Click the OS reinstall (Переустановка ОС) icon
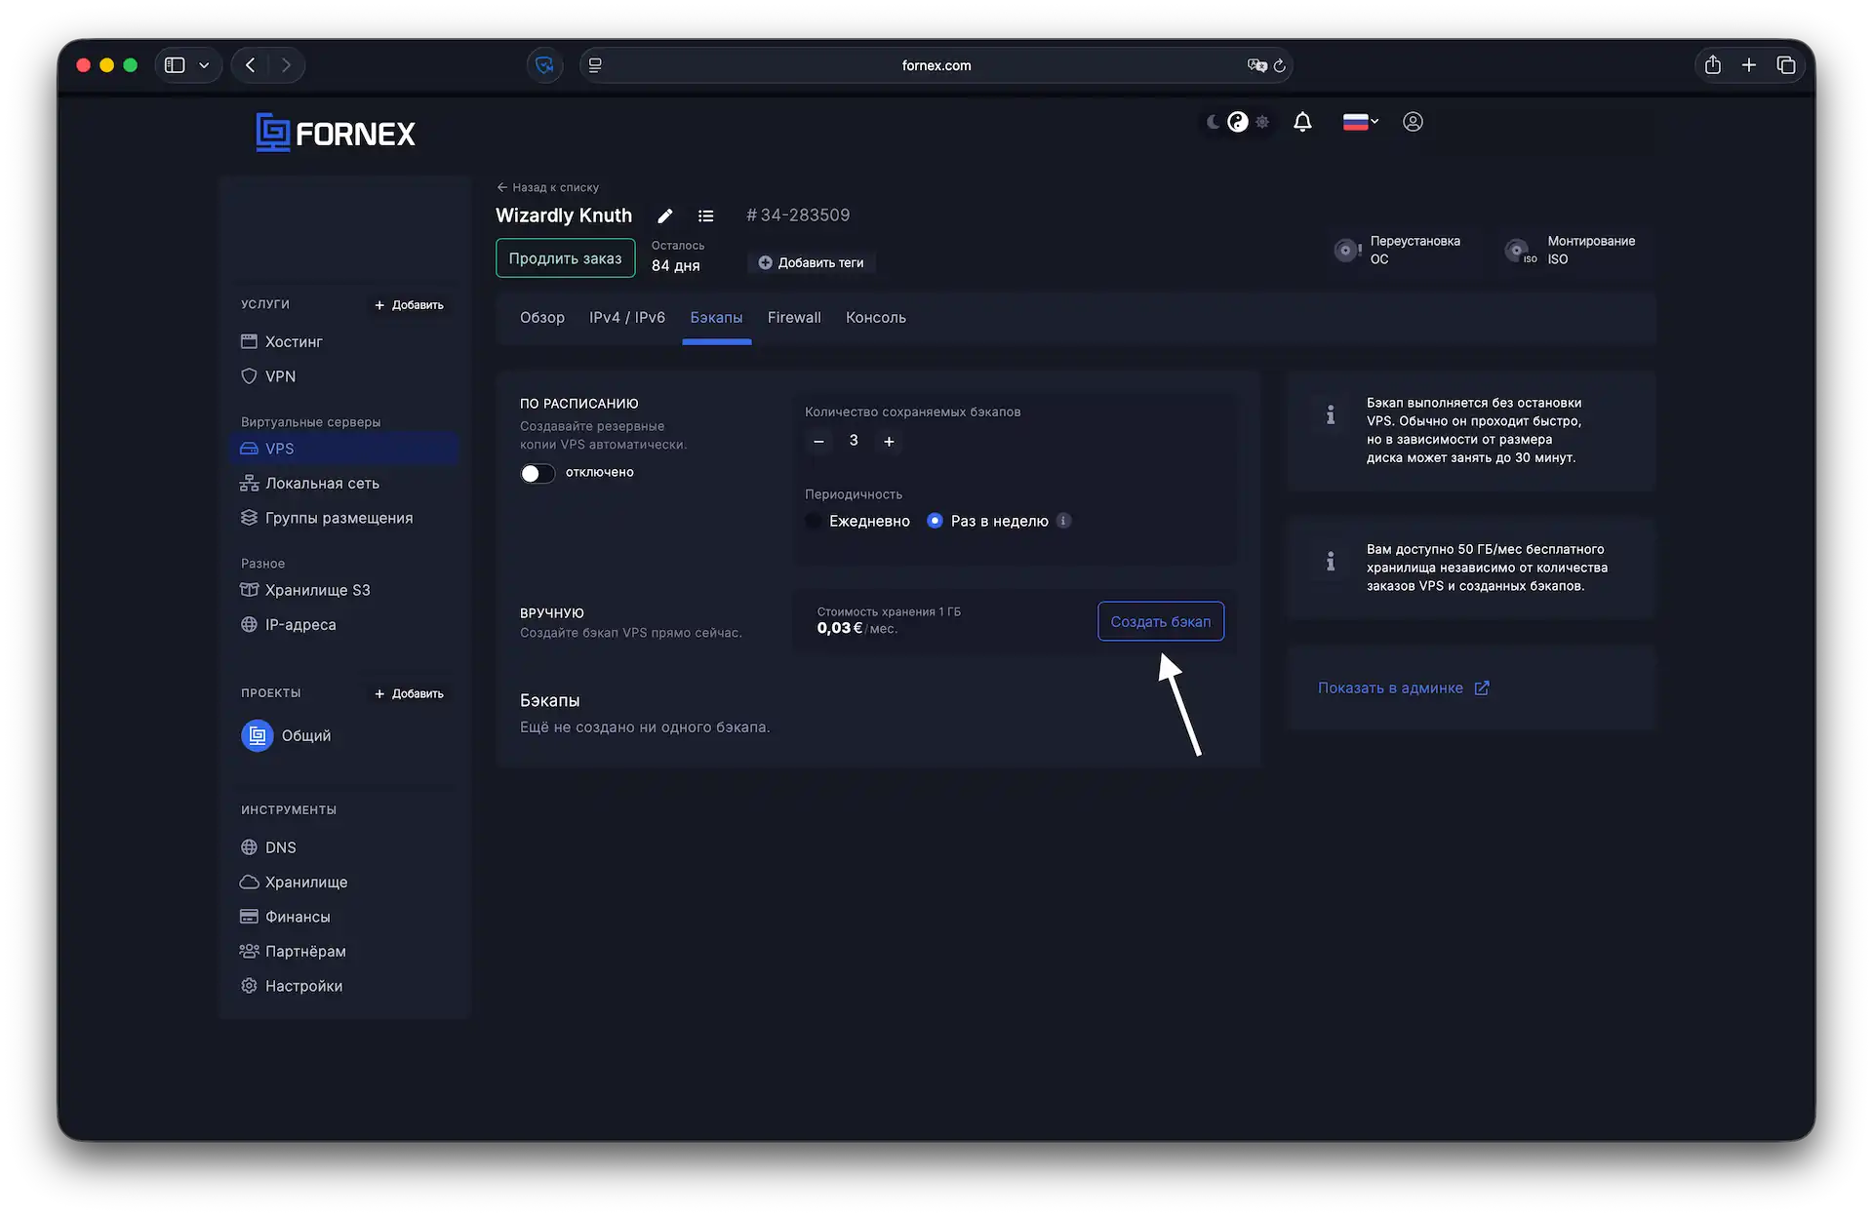This screenshot has height=1217, width=1873. [x=1346, y=250]
